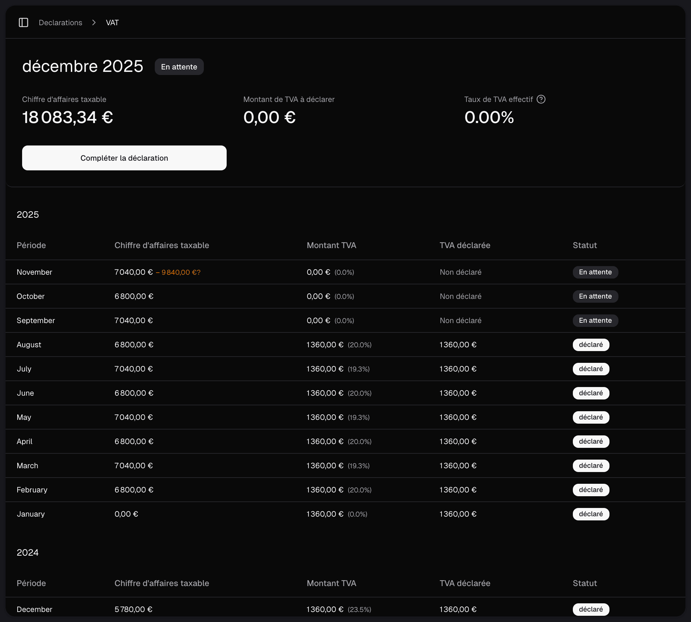The width and height of the screenshot is (691, 622).
Task: Select the VAT breadcrumb item
Action: click(x=112, y=22)
